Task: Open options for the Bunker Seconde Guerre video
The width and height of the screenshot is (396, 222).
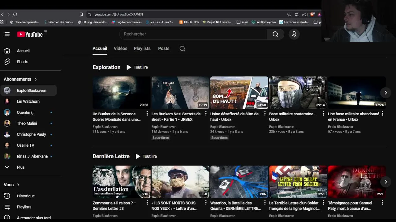Action: click(147, 113)
